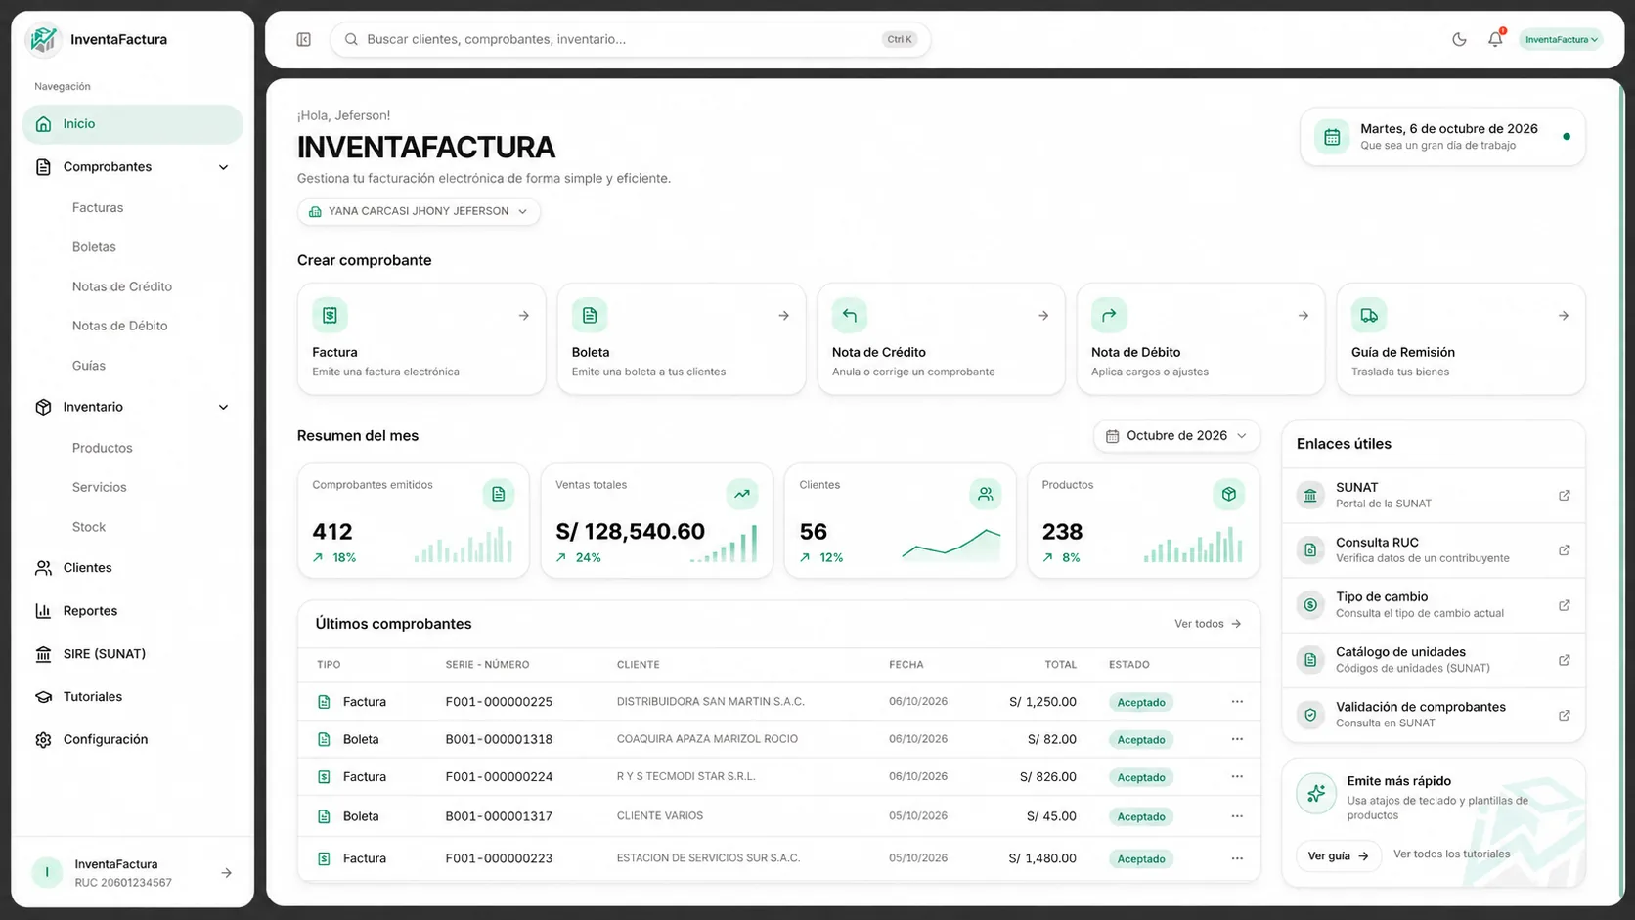
Task: Click client R Y S TECMODI STAR S.R.L.
Action: [685, 777]
